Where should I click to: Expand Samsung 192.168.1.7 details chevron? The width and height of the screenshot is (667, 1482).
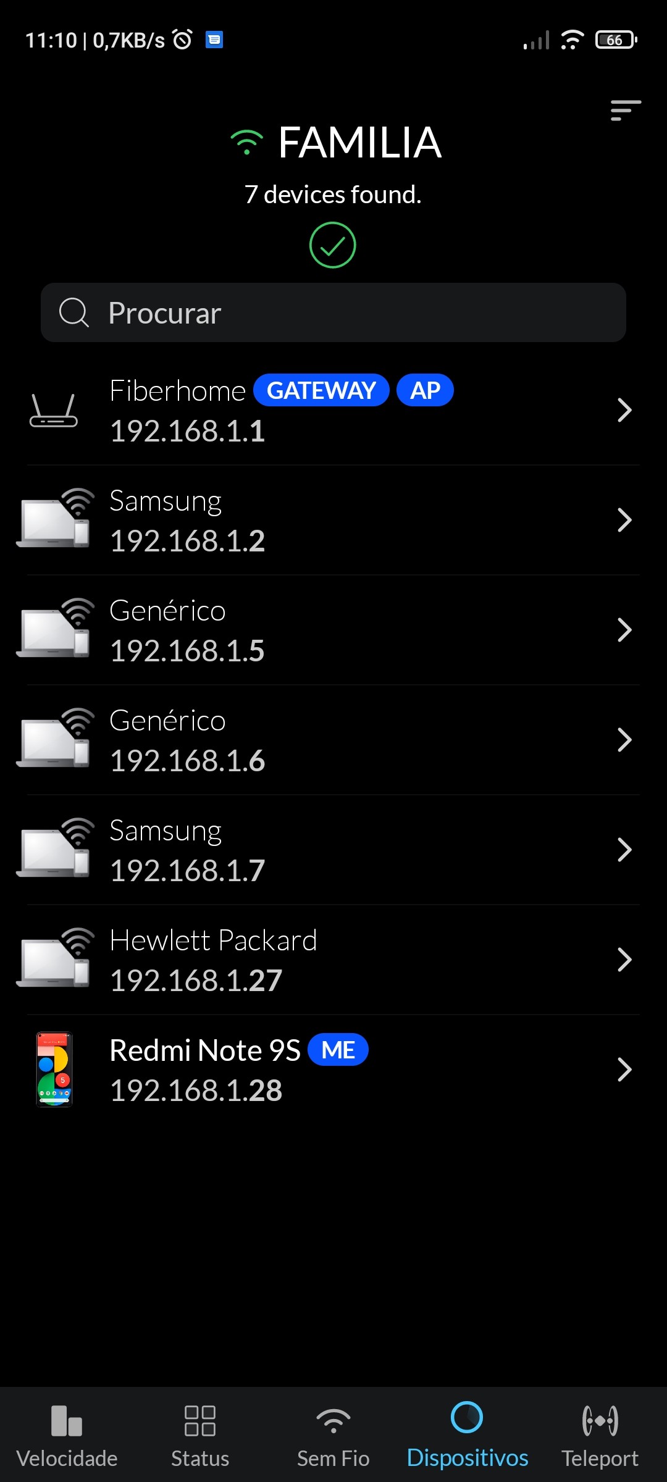(x=624, y=850)
